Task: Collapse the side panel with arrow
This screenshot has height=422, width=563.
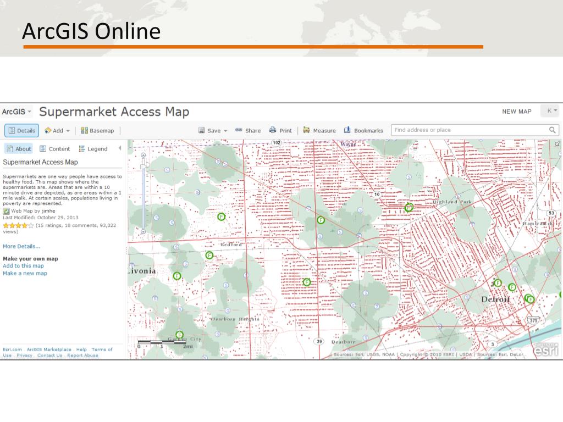Action: click(120, 148)
